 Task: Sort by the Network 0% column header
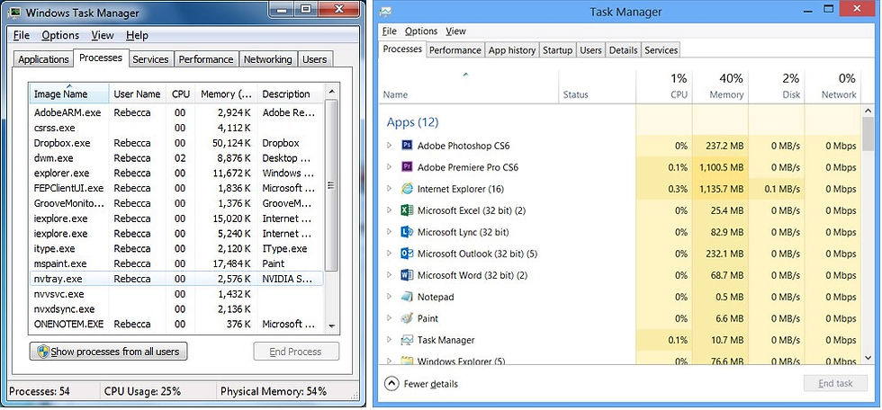pos(832,86)
